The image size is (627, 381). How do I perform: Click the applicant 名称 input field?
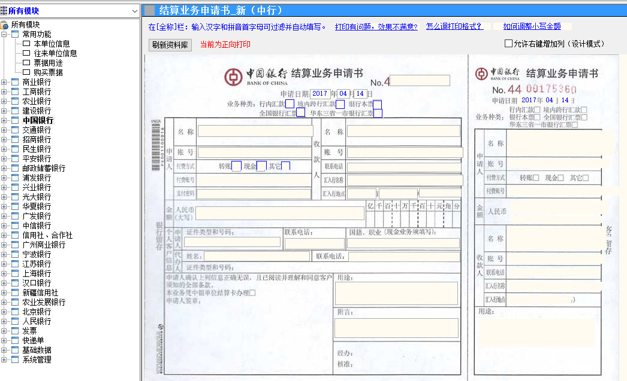click(x=255, y=131)
